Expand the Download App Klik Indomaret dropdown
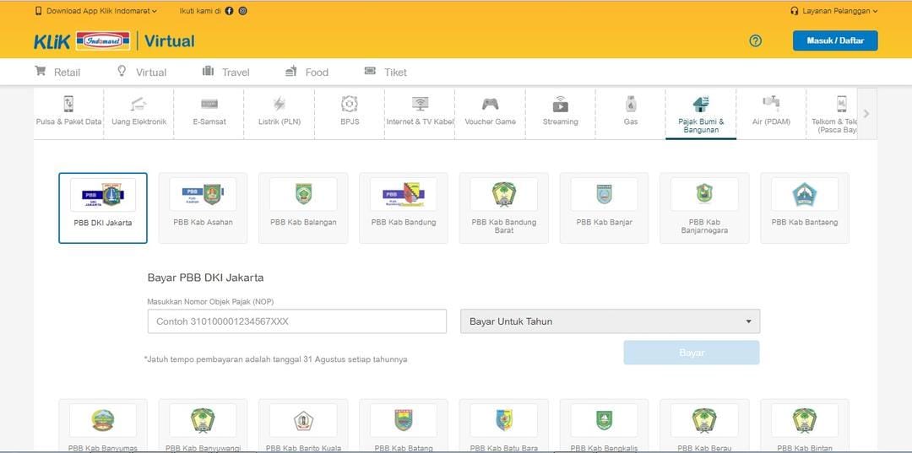912x453 pixels. tap(96, 11)
